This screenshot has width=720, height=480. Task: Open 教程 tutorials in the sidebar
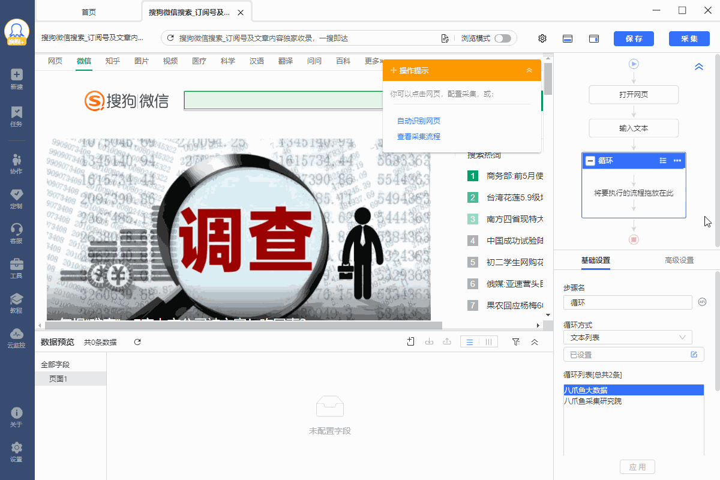[17, 302]
